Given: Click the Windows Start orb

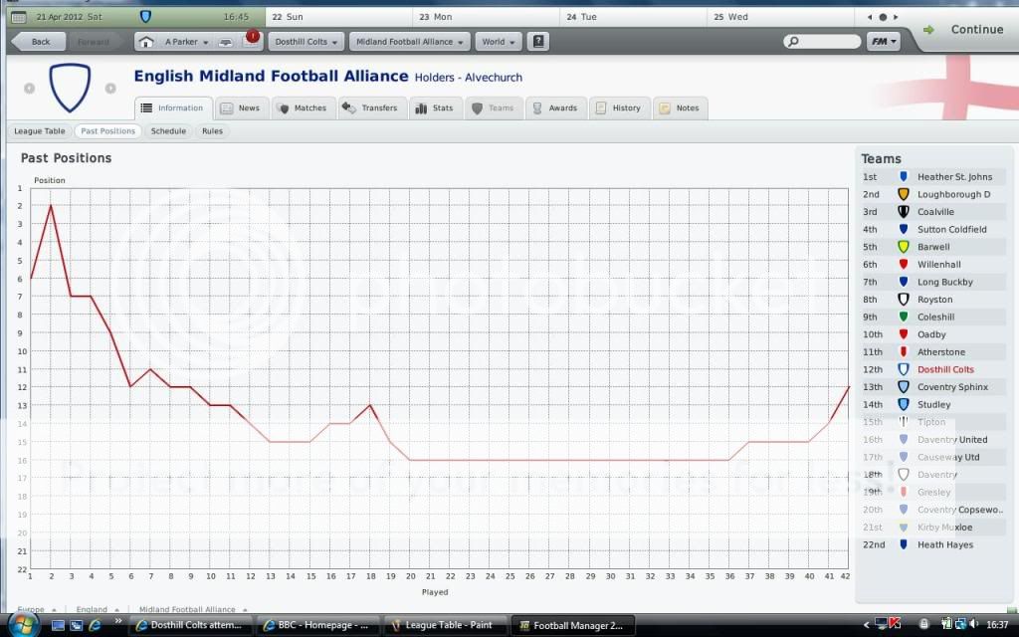Looking at the screenshot, I should click(x=22, y=625).
